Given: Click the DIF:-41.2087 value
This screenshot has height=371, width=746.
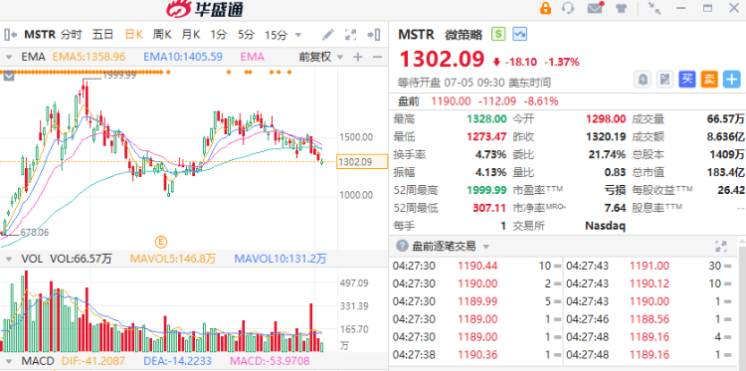Looking at the screenshot, I should (x=94, y=361).
